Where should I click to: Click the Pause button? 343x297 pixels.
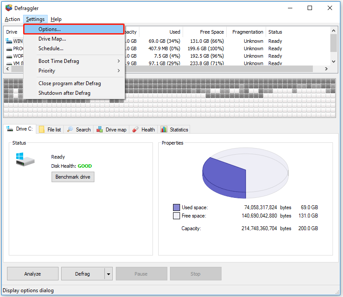click(141, 273)
